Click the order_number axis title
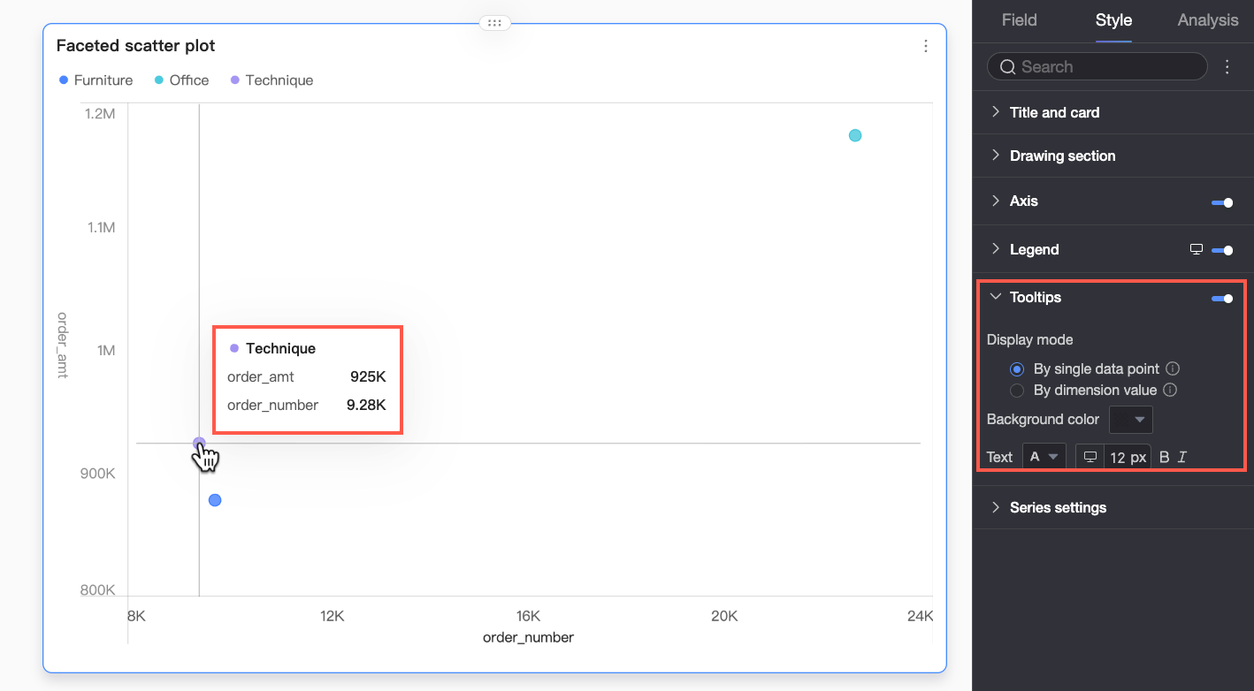This screenshot has height=691, width=1254. click(528, 637)
